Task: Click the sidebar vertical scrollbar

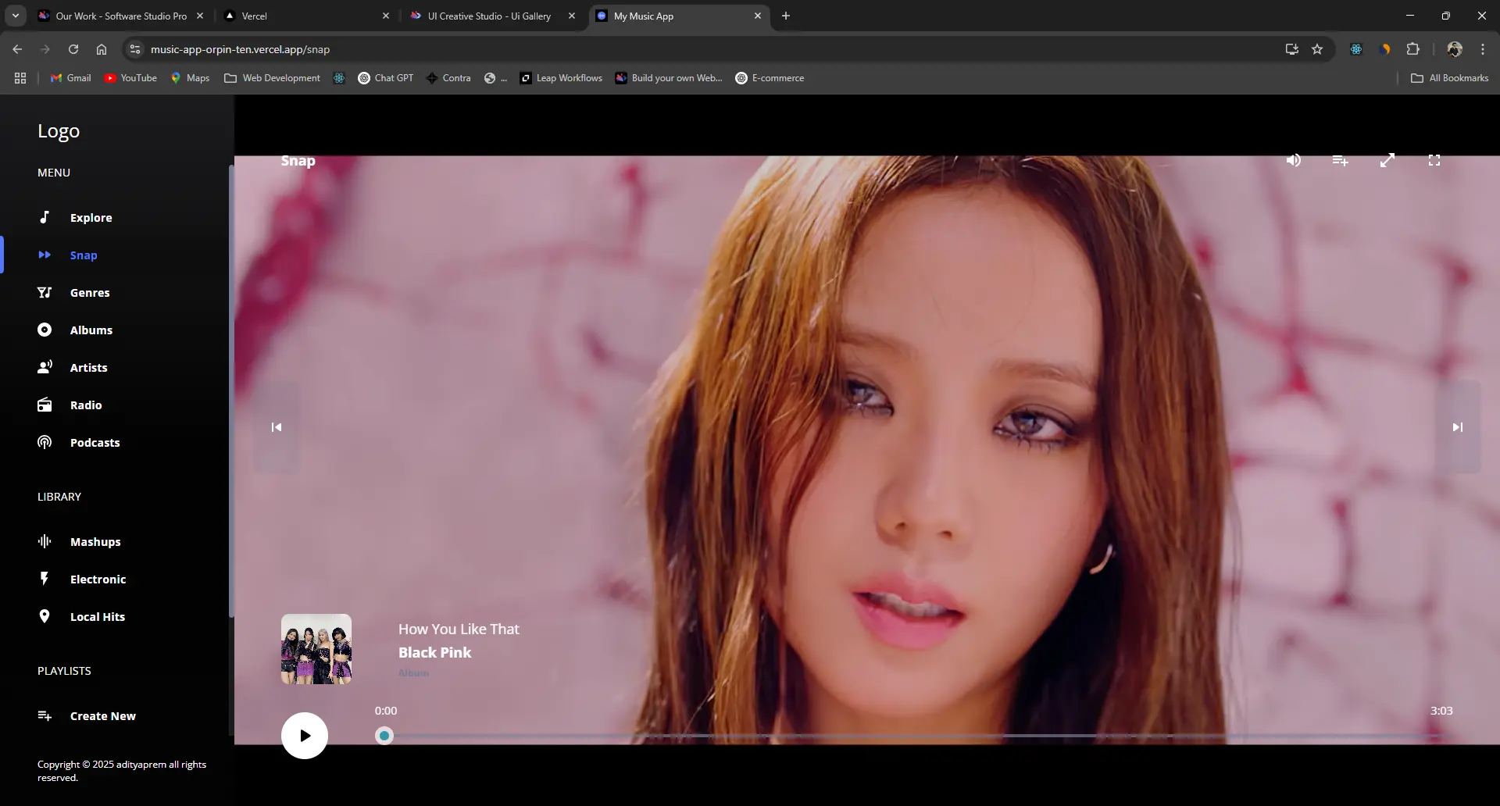Action: 231,391
